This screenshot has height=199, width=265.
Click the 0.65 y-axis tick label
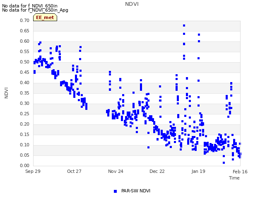24,31
